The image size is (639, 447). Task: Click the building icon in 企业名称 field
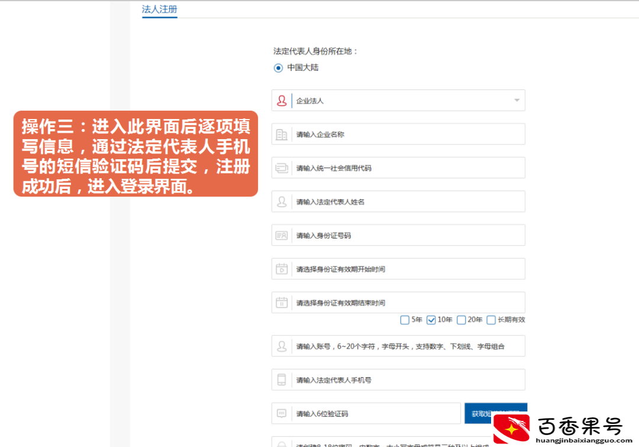click(282, 134)
